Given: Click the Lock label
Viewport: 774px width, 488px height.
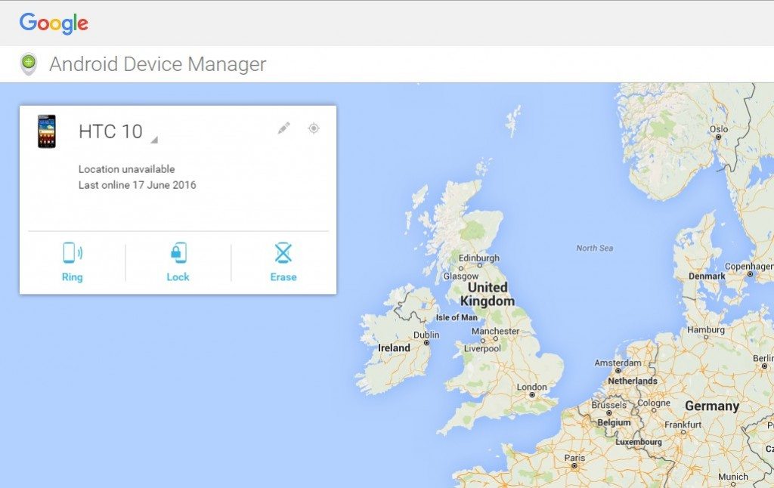Looking at the screenshot, I should tap(178, 276).
